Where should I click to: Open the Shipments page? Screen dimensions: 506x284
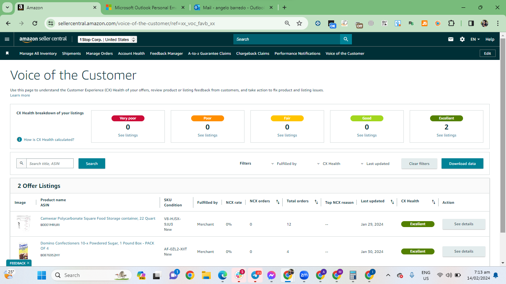coord(71,53)
